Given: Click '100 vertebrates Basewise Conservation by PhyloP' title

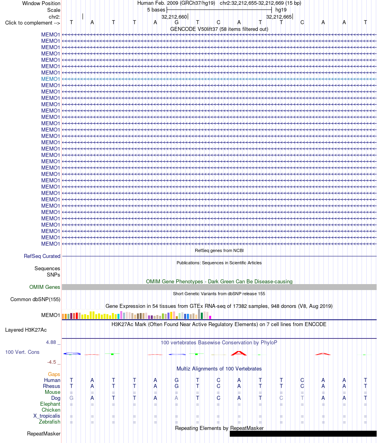Looking at the screenshot, I should pos(219,343).
